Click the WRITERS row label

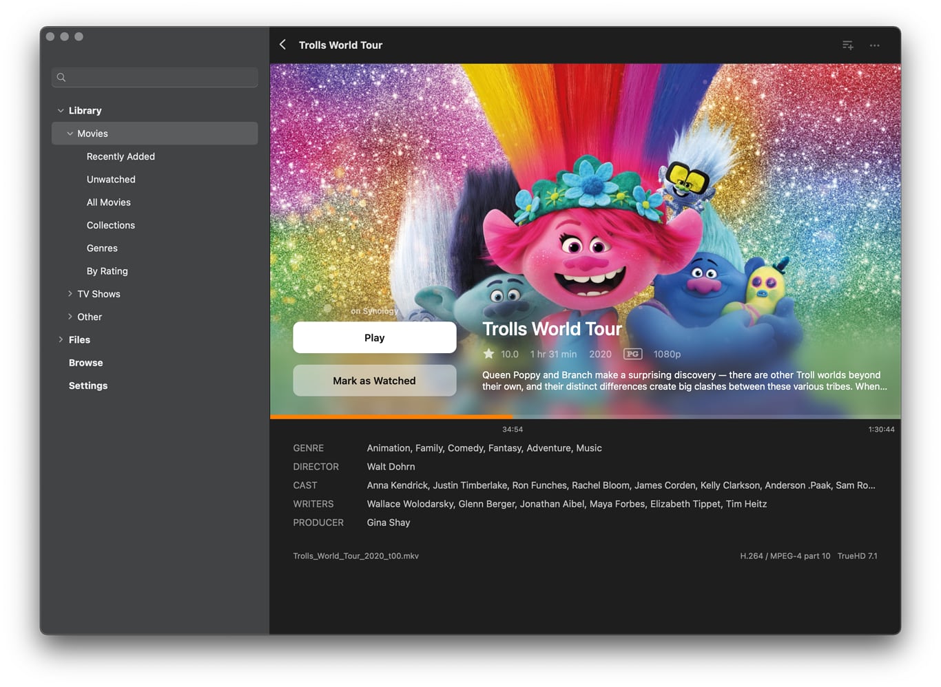(313, 504)
